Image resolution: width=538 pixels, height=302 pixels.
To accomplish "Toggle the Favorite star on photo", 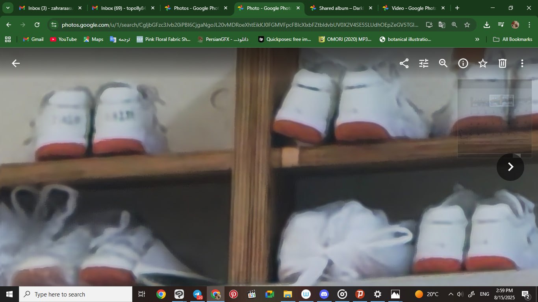I will tap(483, 63).
